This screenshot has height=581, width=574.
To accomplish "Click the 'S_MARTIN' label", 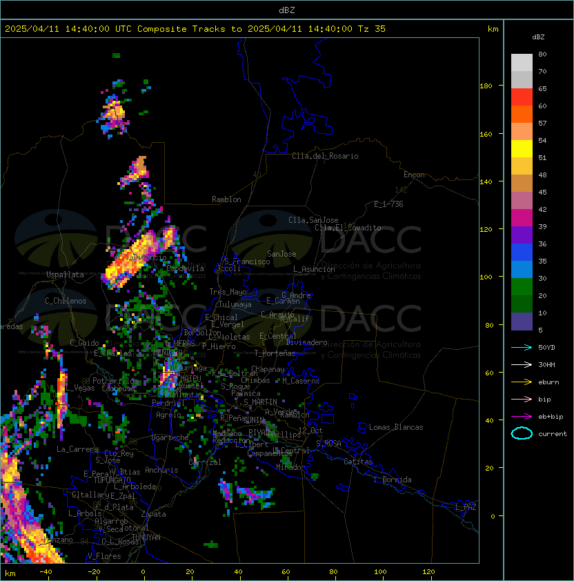I will [261, 402].
